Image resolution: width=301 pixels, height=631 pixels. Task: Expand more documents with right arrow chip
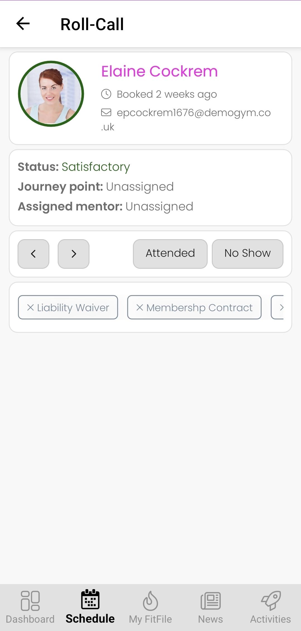(279, 307)
